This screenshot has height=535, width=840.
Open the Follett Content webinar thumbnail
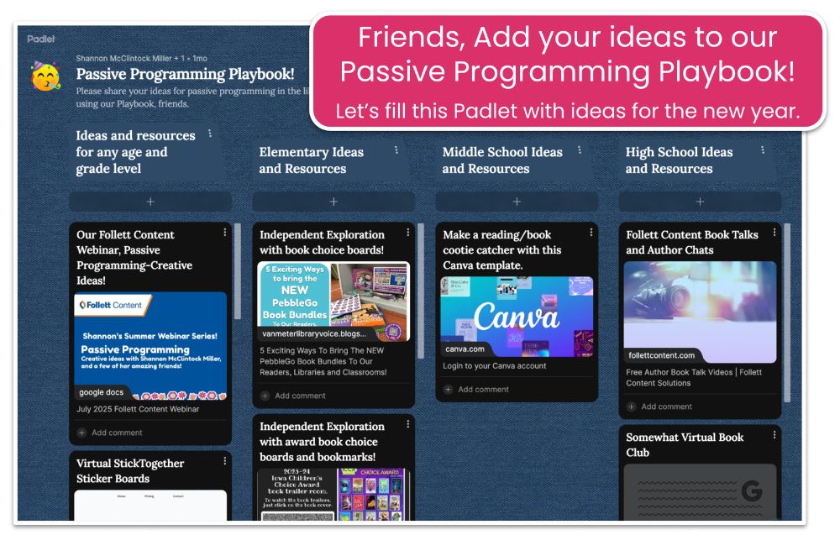150,346
